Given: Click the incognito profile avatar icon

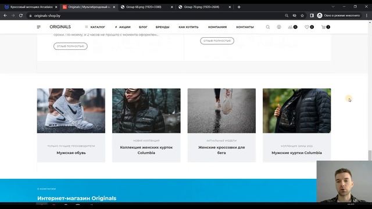Looking at the screenshot, I should coord(320,16).
